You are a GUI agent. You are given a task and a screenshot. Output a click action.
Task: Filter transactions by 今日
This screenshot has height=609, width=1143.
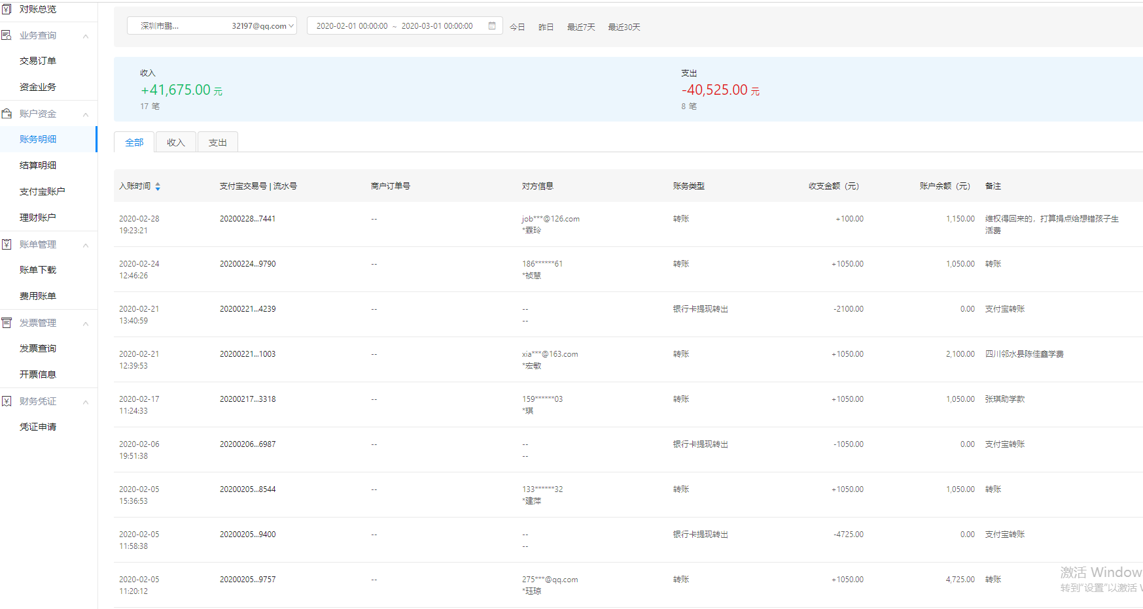tap(517, 27)
